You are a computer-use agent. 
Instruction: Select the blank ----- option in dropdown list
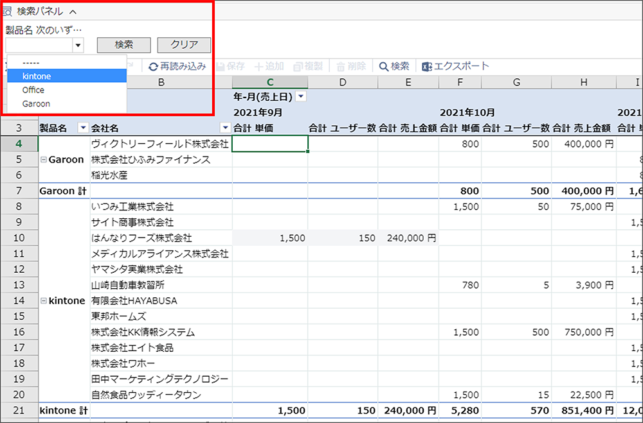click(x=67, y=63)
